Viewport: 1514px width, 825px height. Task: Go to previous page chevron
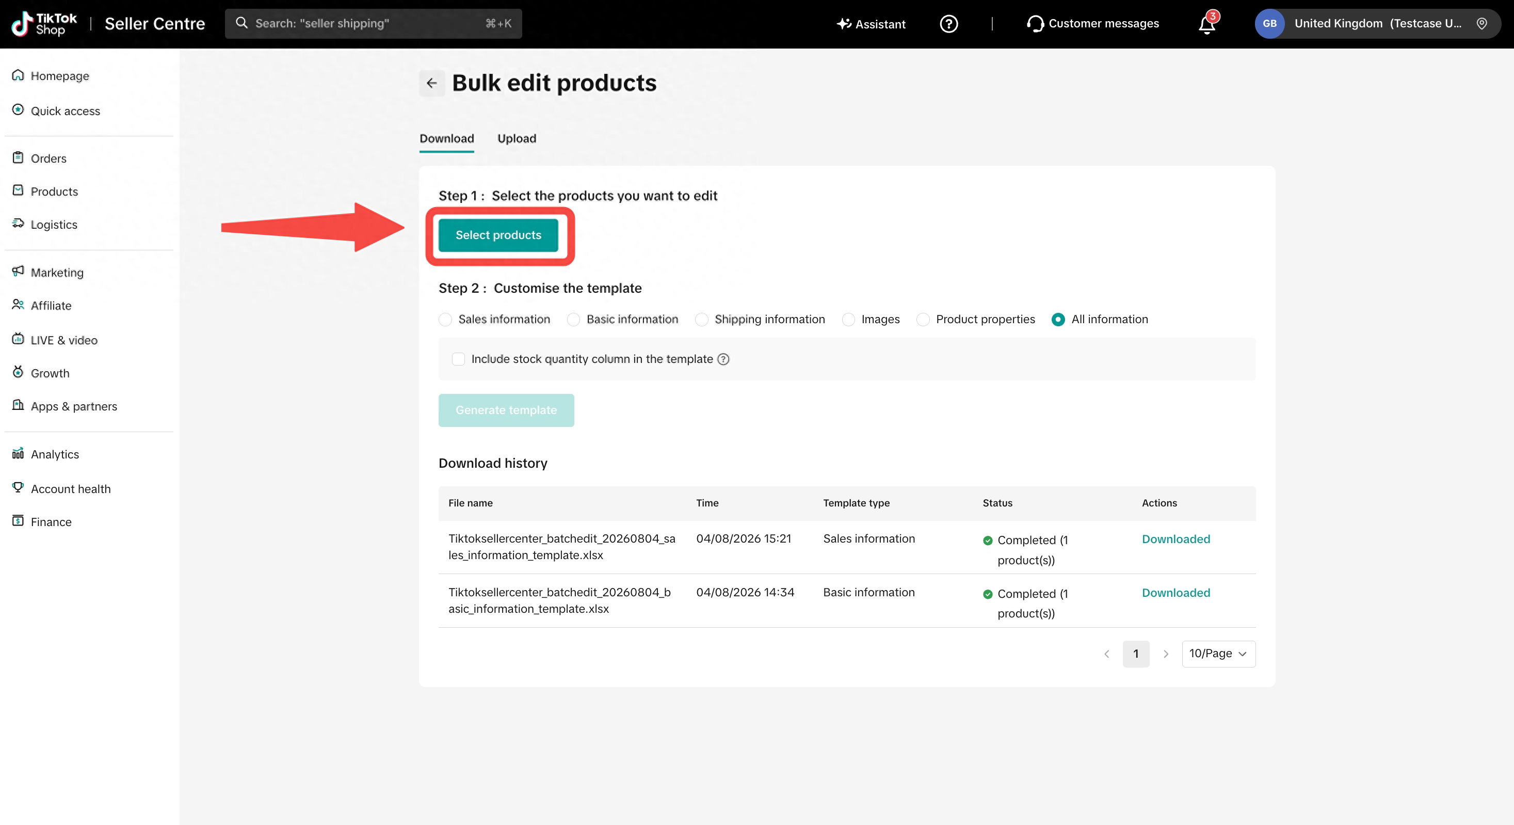click(1107, 654)
